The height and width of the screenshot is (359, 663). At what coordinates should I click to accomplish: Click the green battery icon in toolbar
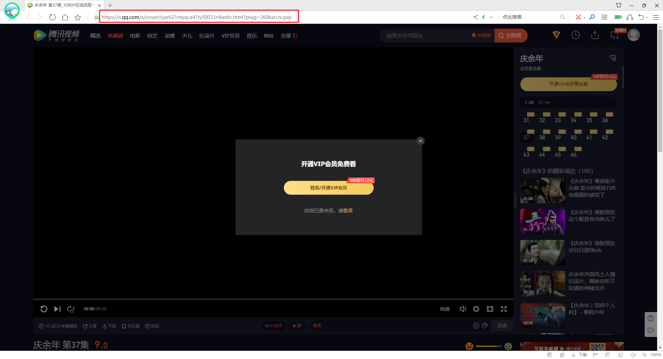618,17
